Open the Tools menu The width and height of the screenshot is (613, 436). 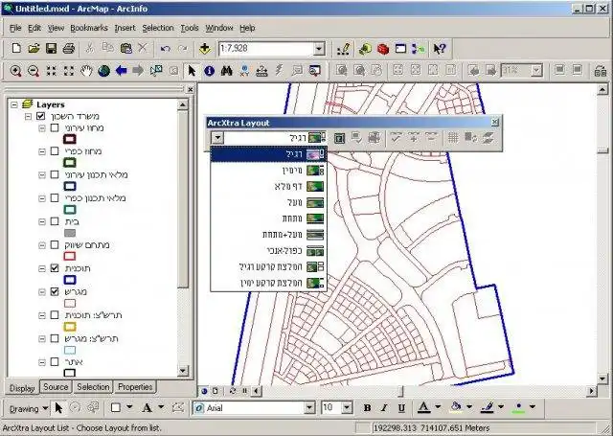click(190, 28)
